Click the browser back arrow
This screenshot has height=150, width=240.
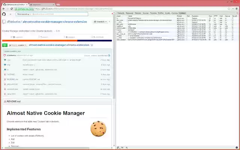coord(4,9)
